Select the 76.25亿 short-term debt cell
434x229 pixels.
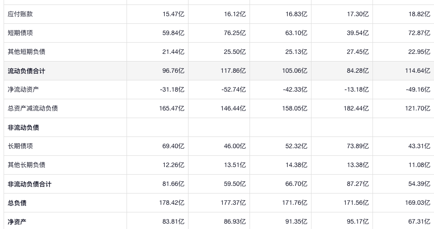[x=235, y=33]
